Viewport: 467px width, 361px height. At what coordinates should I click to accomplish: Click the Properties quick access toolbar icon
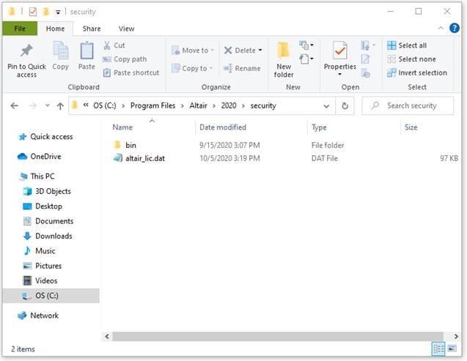(x=33, y=12)
